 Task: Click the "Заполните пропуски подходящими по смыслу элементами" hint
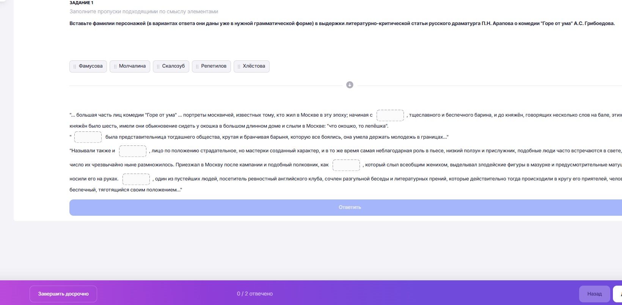pos(144,12)
